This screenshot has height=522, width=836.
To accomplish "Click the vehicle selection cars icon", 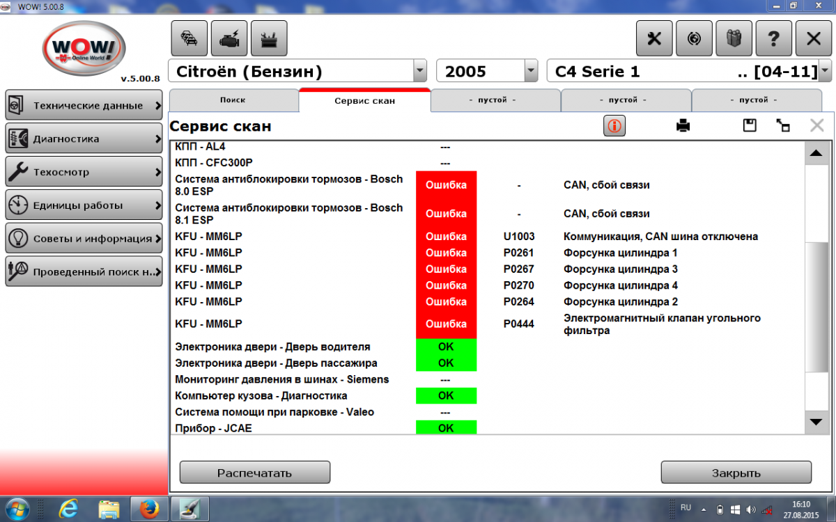I will (x=189, y=38).
